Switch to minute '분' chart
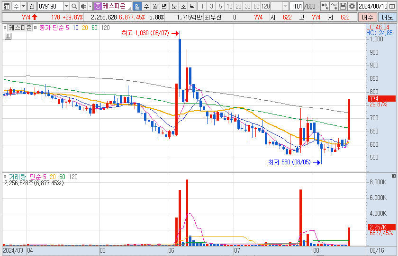This screenshot has width=398, height=256. click(x=174, y=6)
